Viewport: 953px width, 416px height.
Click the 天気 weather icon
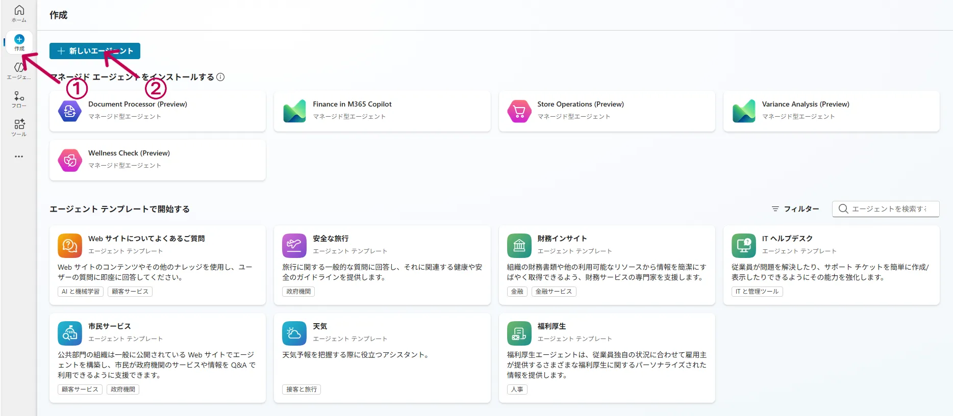coord(294,333)
